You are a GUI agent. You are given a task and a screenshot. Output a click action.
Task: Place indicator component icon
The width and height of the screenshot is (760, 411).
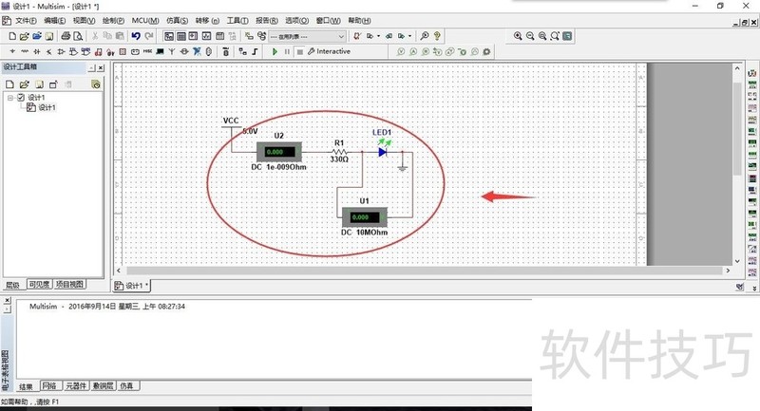coord(123,51)
